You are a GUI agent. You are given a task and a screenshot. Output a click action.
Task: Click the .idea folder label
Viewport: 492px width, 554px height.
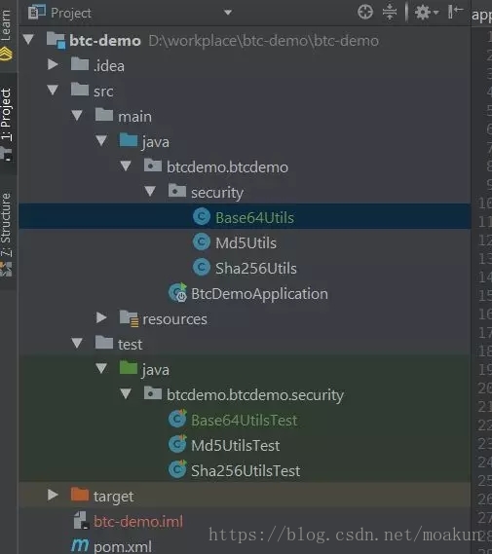pyautogui.click(x=109, y=66)
